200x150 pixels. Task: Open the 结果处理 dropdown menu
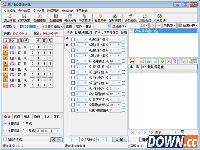tap(188, 26)
